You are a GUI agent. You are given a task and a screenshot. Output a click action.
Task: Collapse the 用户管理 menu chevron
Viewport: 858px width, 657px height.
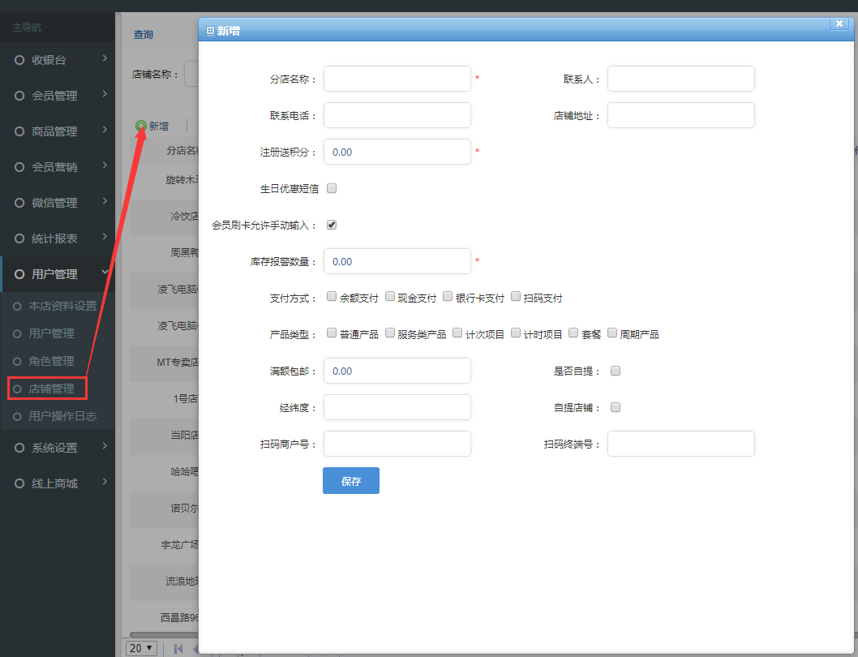pos(105,272)
